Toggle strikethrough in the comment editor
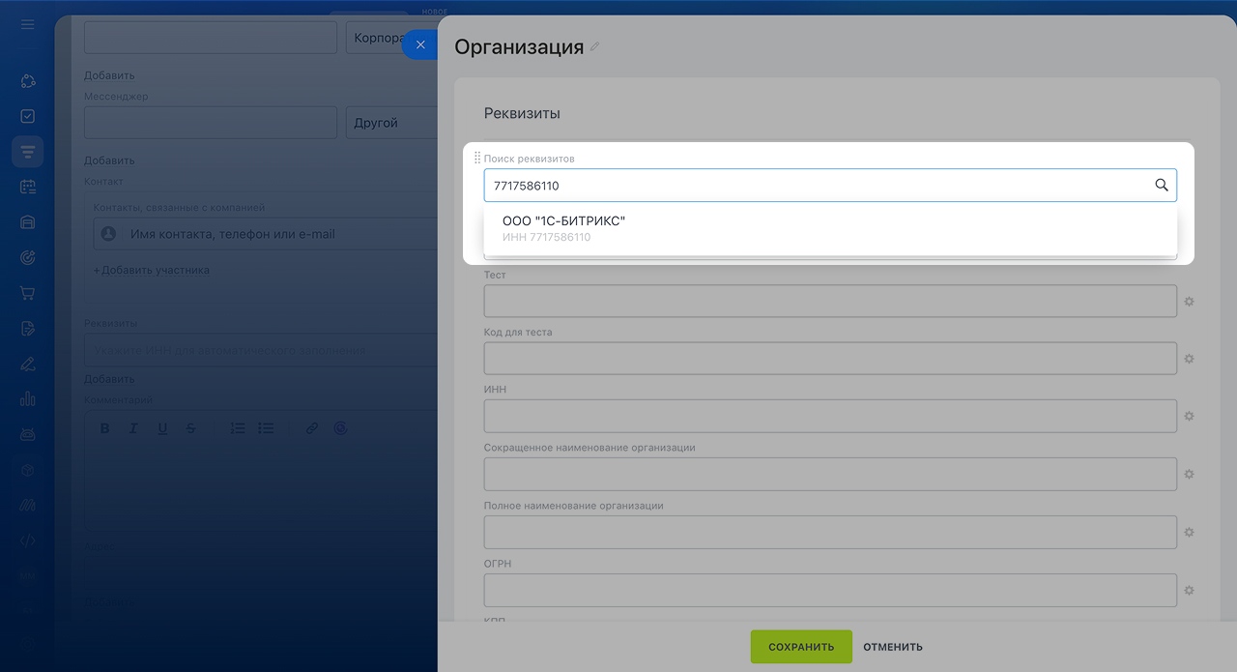Screen dimensions: 1237x672 click(190, 428)
